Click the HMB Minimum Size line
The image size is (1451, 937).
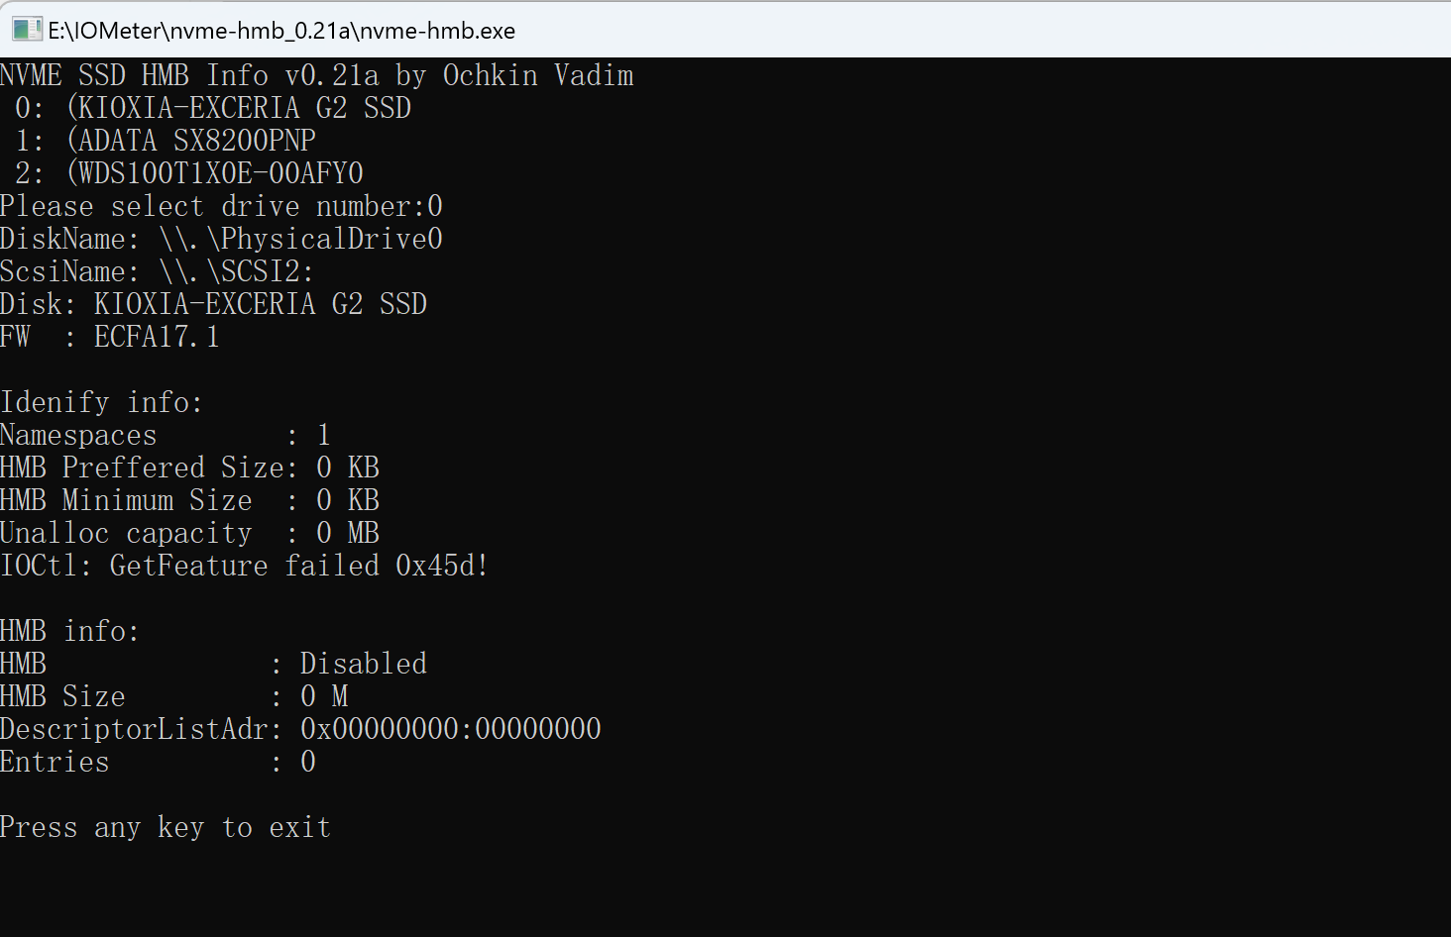[189, 500]
